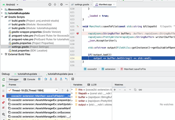Add a new watch with plus icon
The image size is (175, 120).
(115, 90)
